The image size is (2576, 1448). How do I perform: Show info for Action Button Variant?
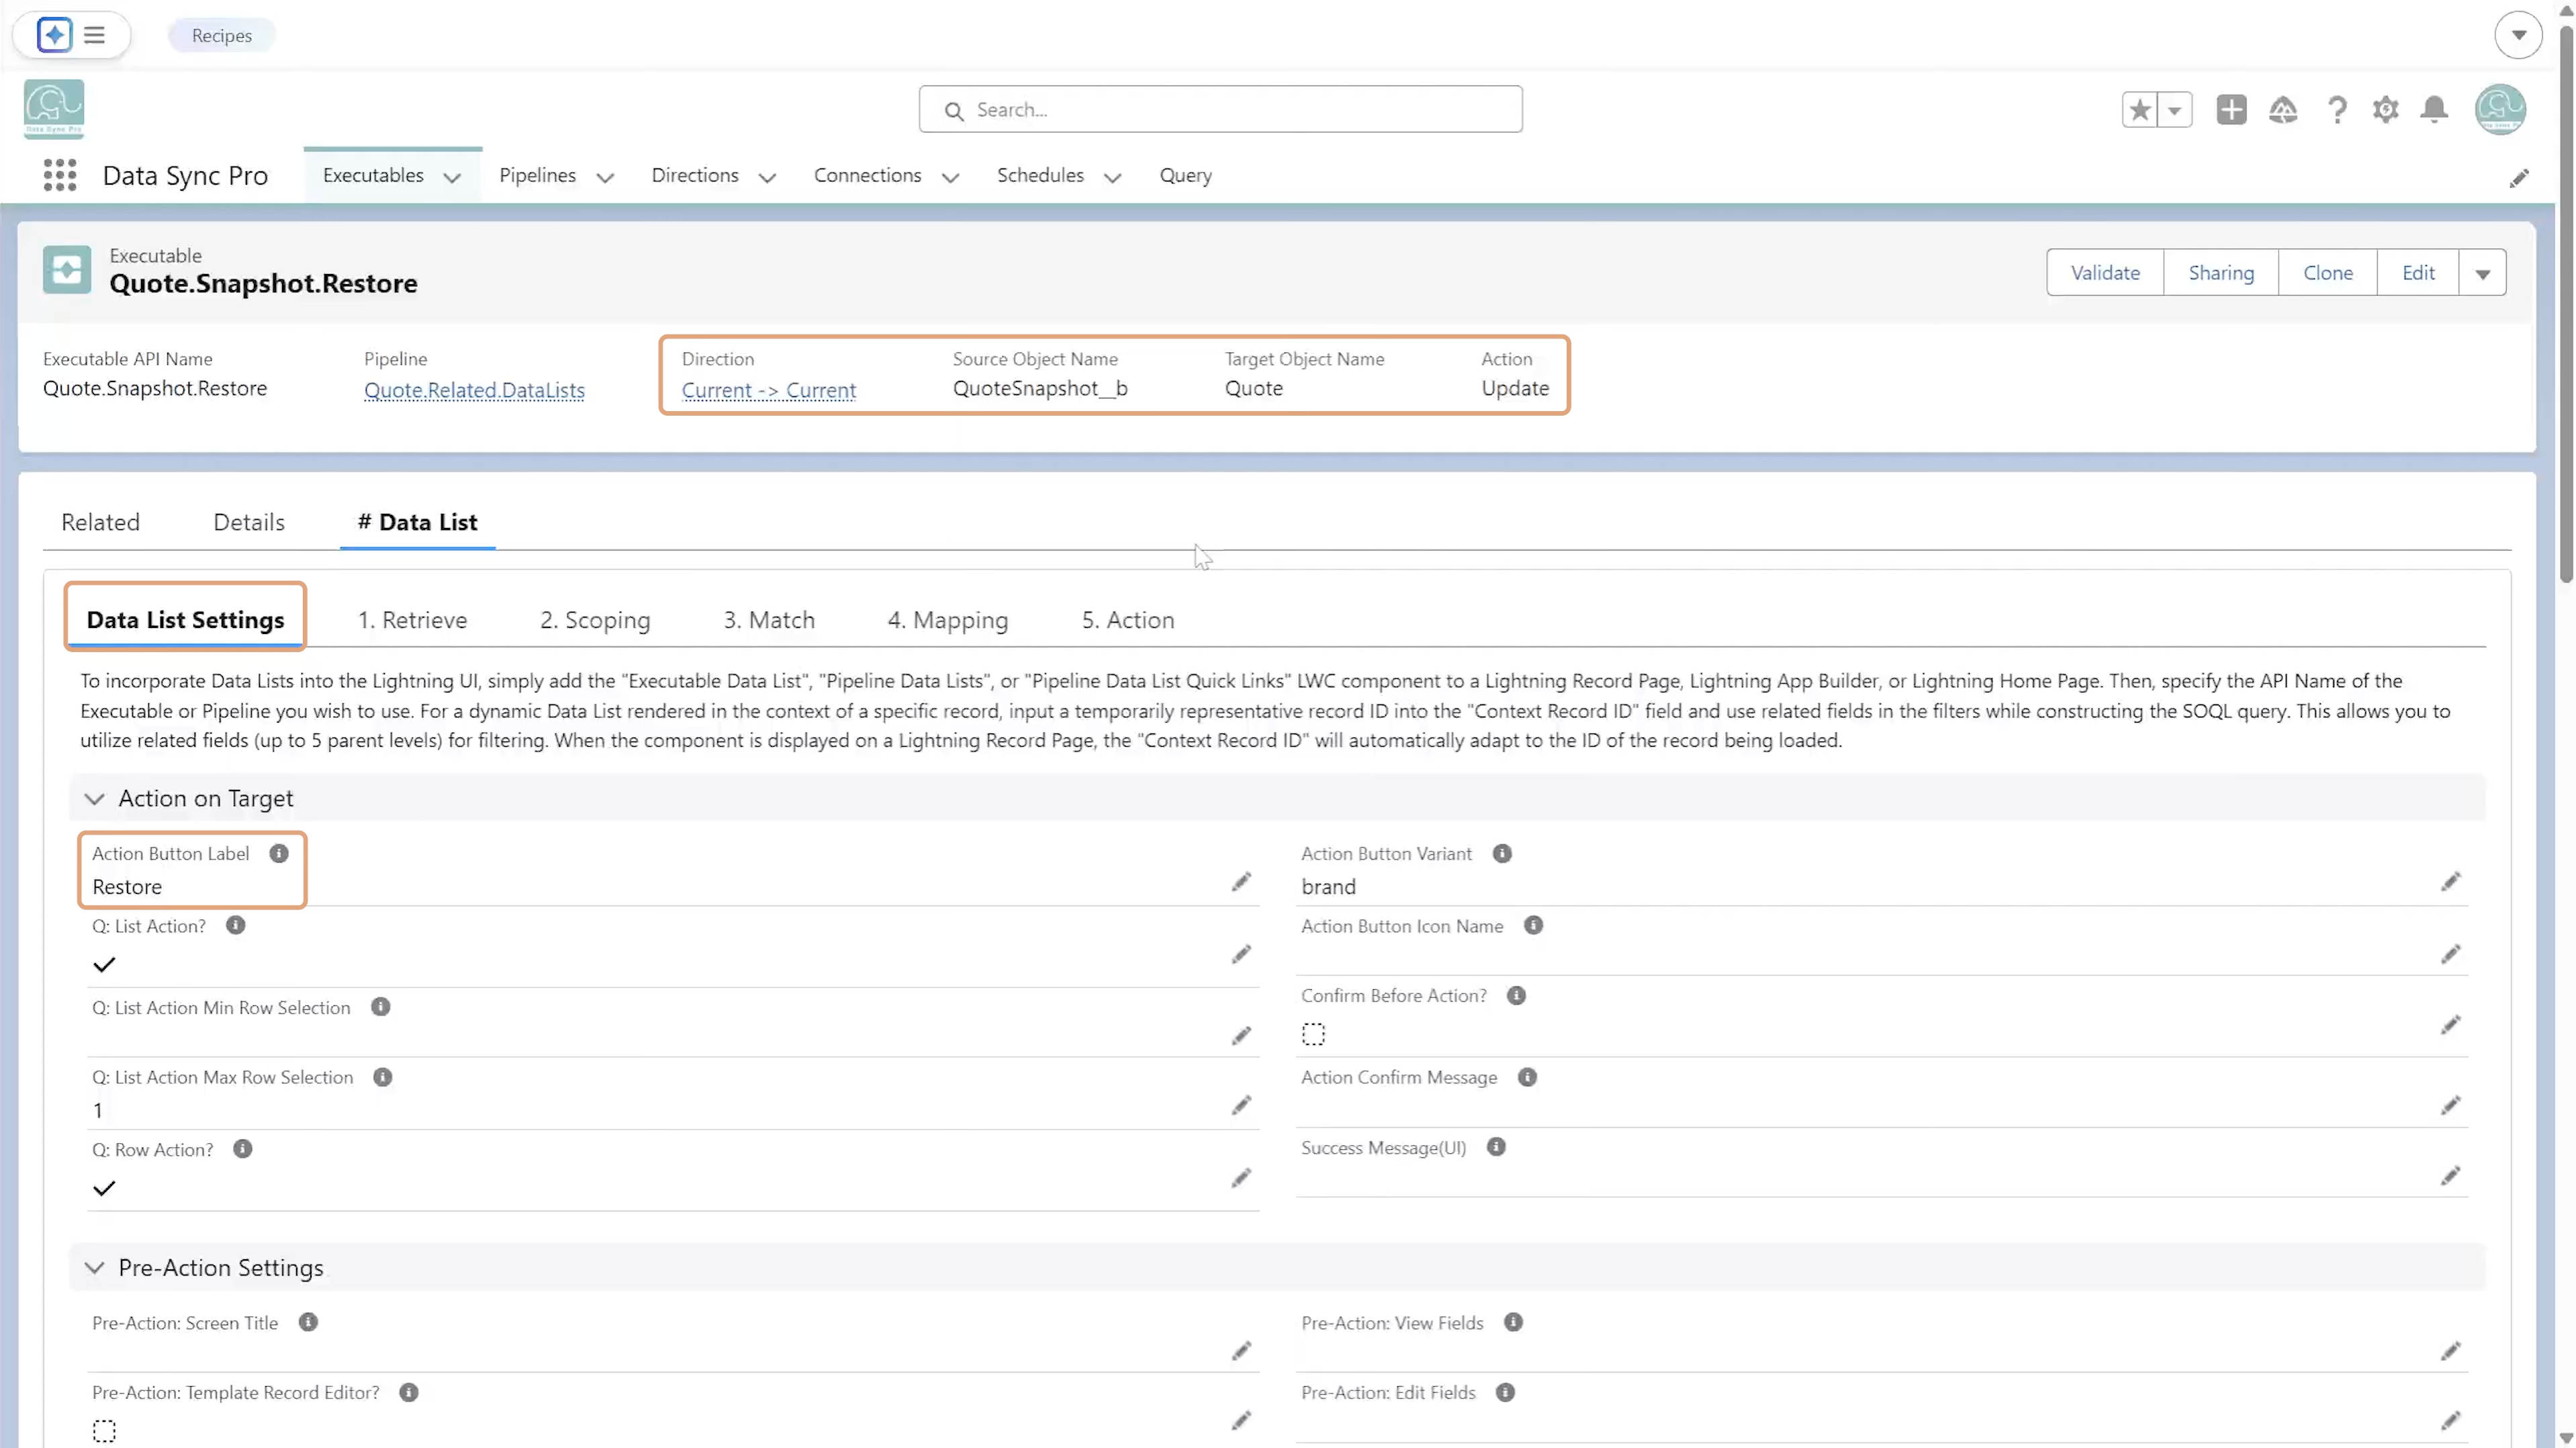(x=1502, y=854)
